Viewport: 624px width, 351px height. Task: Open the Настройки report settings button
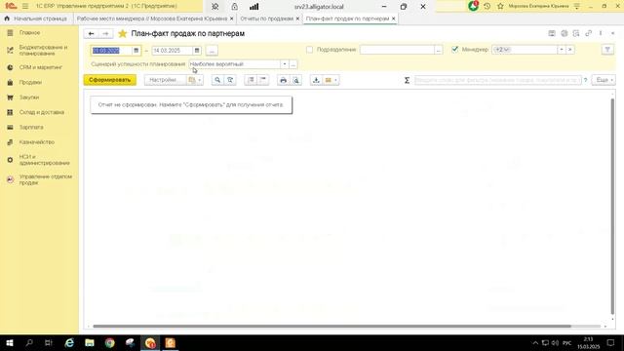coord(165,80)
